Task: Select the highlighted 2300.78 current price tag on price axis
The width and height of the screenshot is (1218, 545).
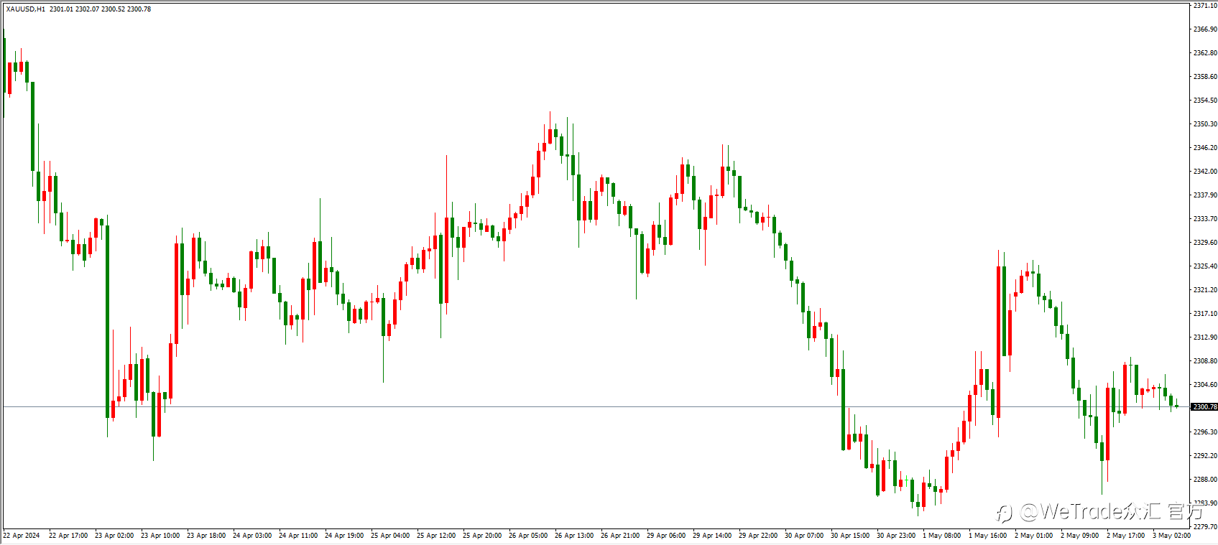Action: 1205,407
